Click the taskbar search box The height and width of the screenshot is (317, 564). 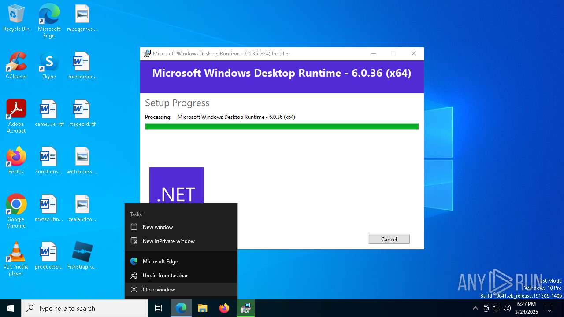pyautogui.click(x=85, y=308)
